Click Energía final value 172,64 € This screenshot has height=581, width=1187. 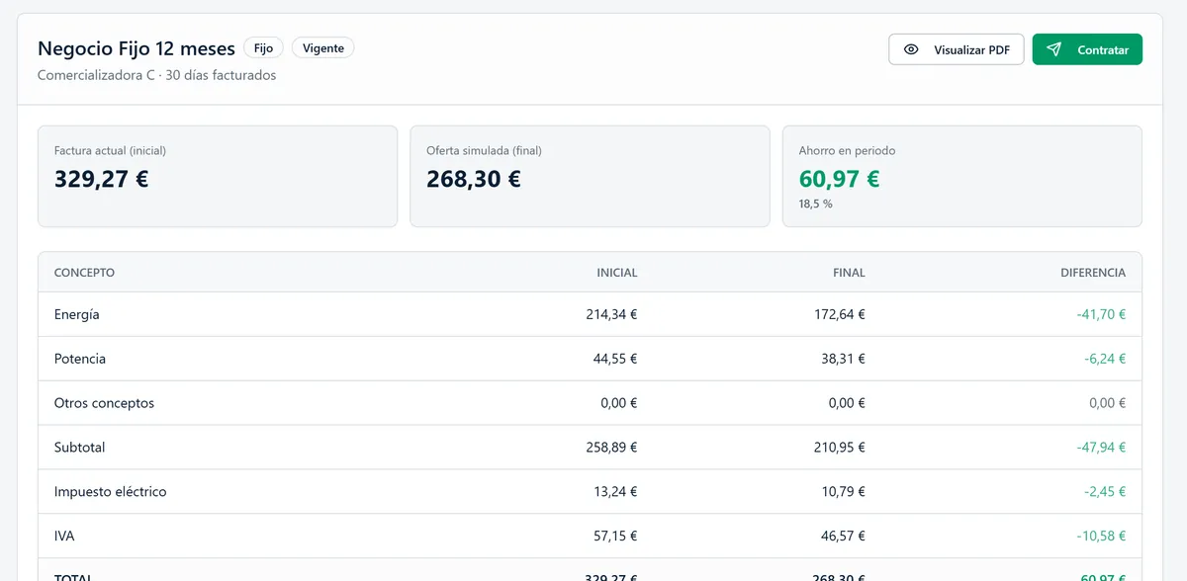(839, 314)
